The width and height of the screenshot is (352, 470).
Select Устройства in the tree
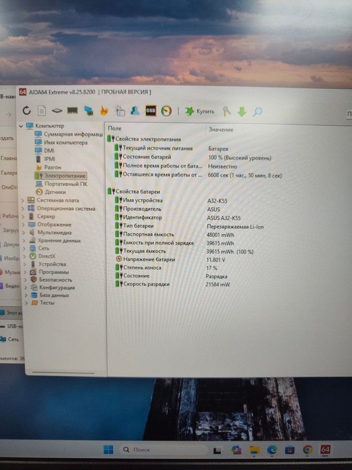click(x=48, y=264)
